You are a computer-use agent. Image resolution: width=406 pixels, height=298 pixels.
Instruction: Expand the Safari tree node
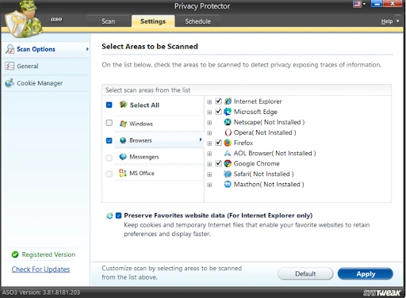click(209, 174)
